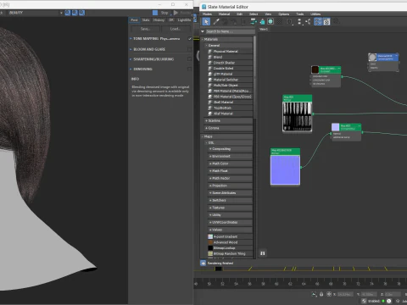The width and height of the screenshot is (407, 305).
Task: Click the pause icon in Slate view corner
Action: point(263,253)
